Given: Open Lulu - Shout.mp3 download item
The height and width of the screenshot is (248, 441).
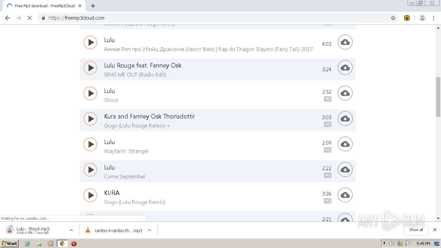Looking at the screenshot, I should click(x=33, y=230).
